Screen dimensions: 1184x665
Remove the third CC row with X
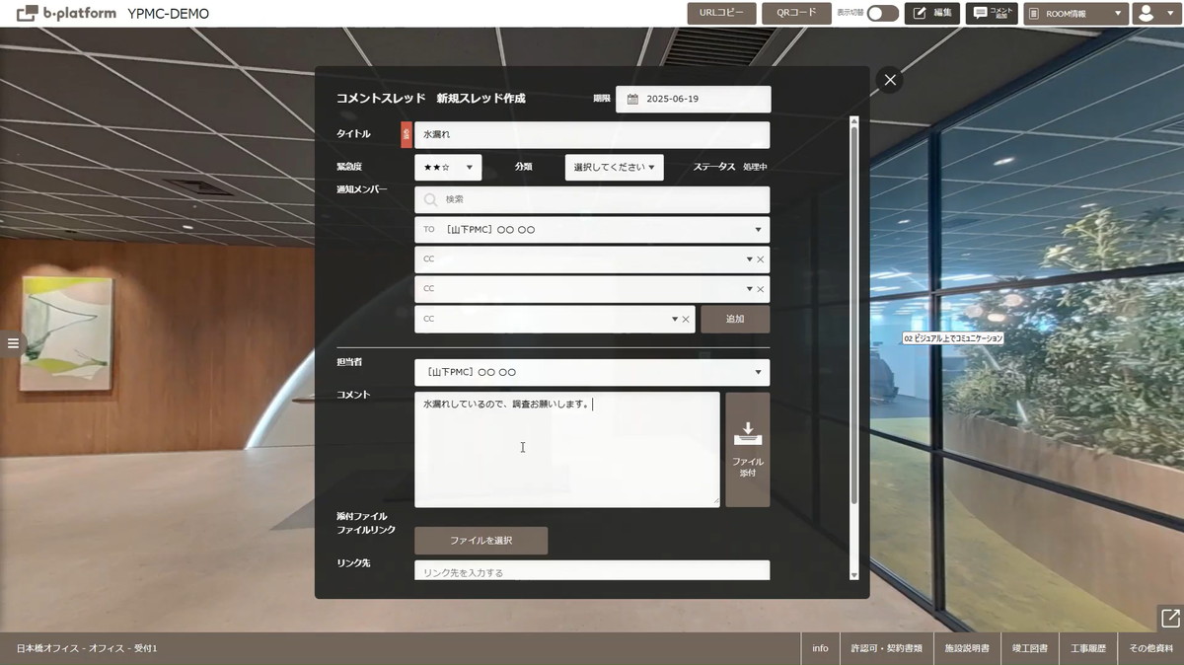pyautogui.click(x=686, y=319)
